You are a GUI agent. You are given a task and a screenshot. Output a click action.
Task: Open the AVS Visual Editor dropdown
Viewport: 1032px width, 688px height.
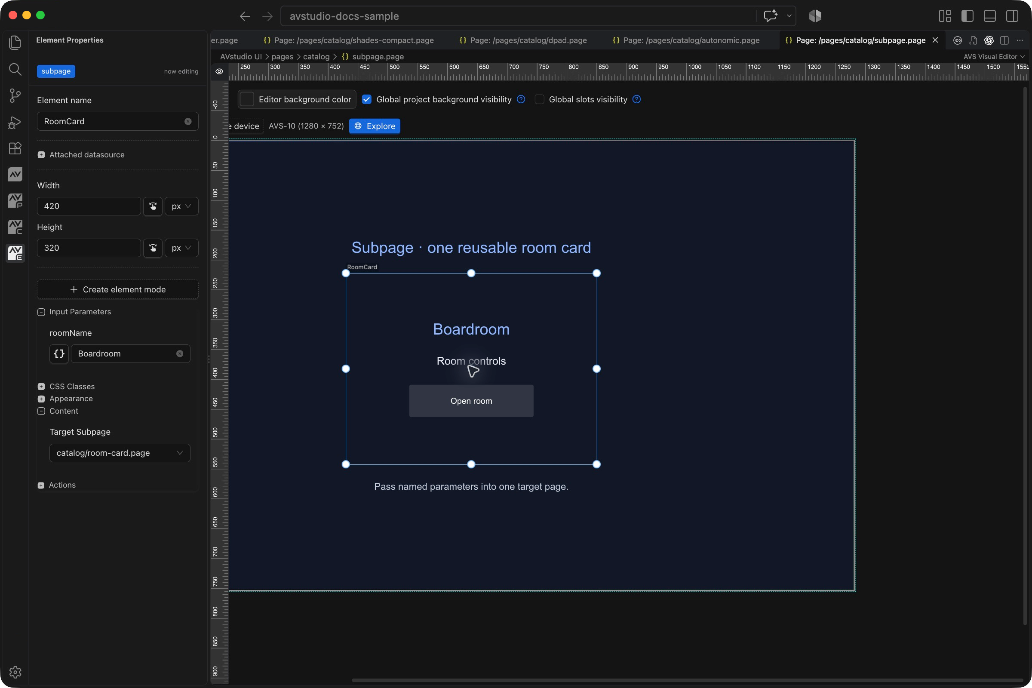coord(994,57)
